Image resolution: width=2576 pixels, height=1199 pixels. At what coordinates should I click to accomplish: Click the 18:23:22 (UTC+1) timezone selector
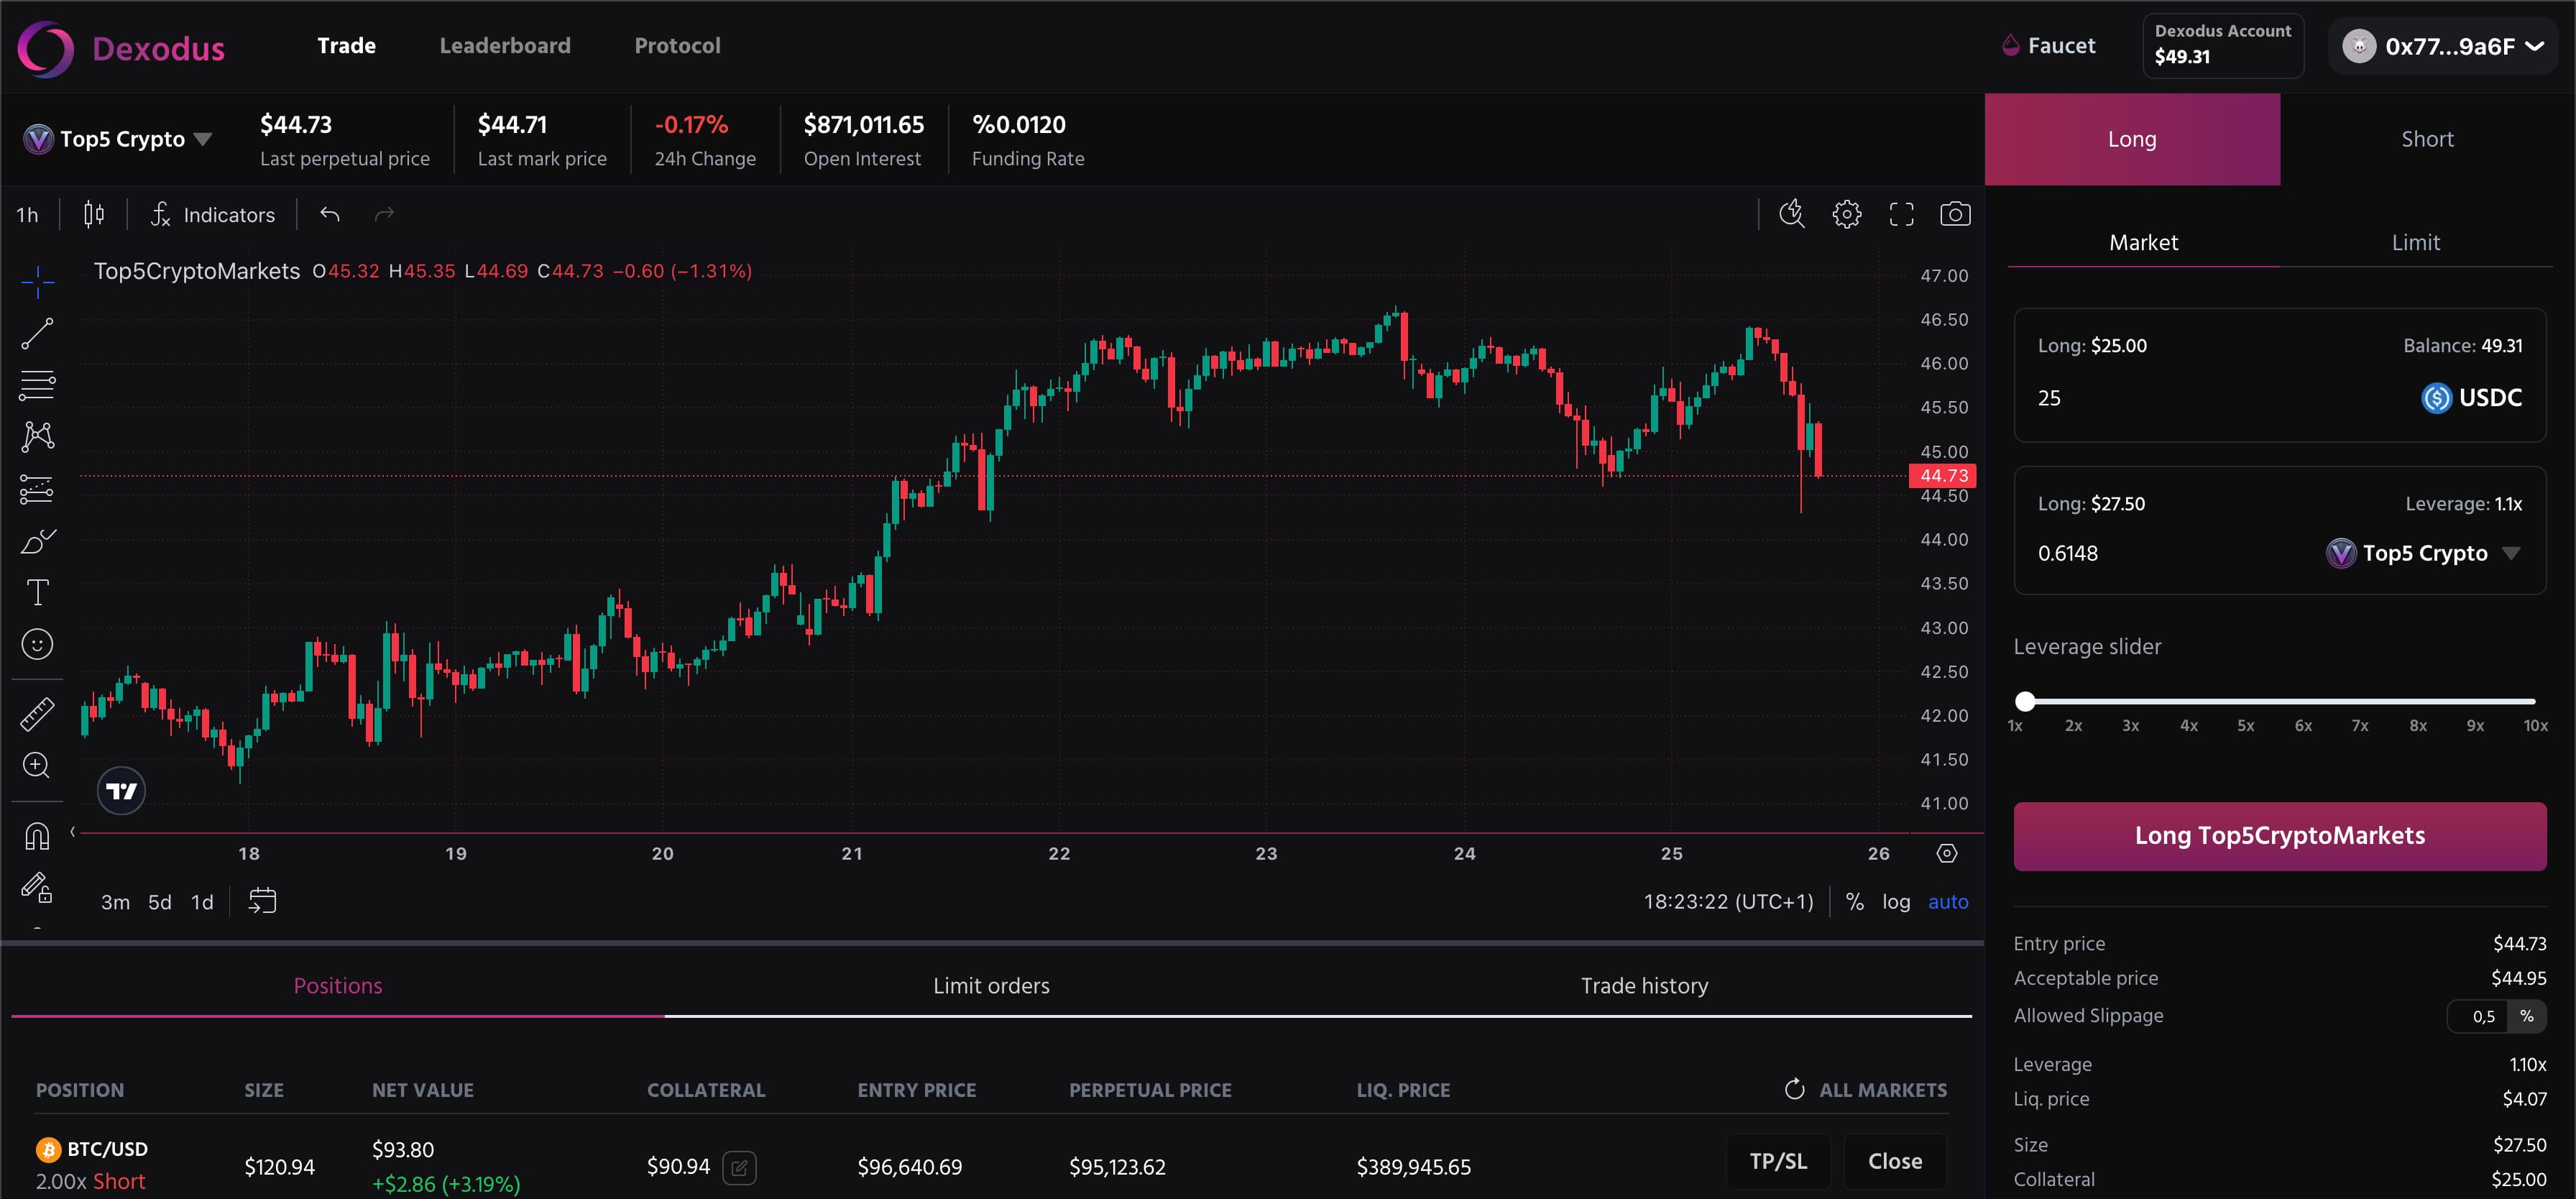1728,902
